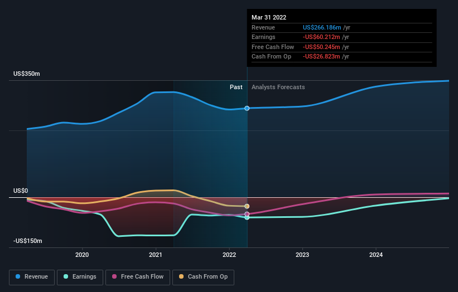Screen dimensions: 458x292
Task: Click the -US$50.245m free cash flow value
Action: click(321, 47)
